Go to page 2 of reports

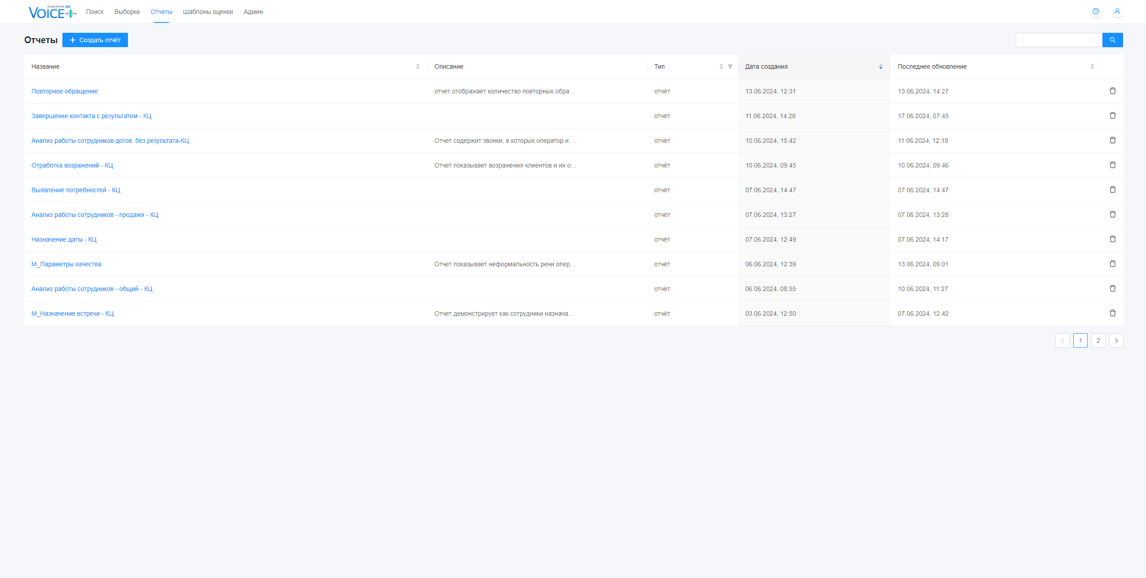coord(1098,340)
